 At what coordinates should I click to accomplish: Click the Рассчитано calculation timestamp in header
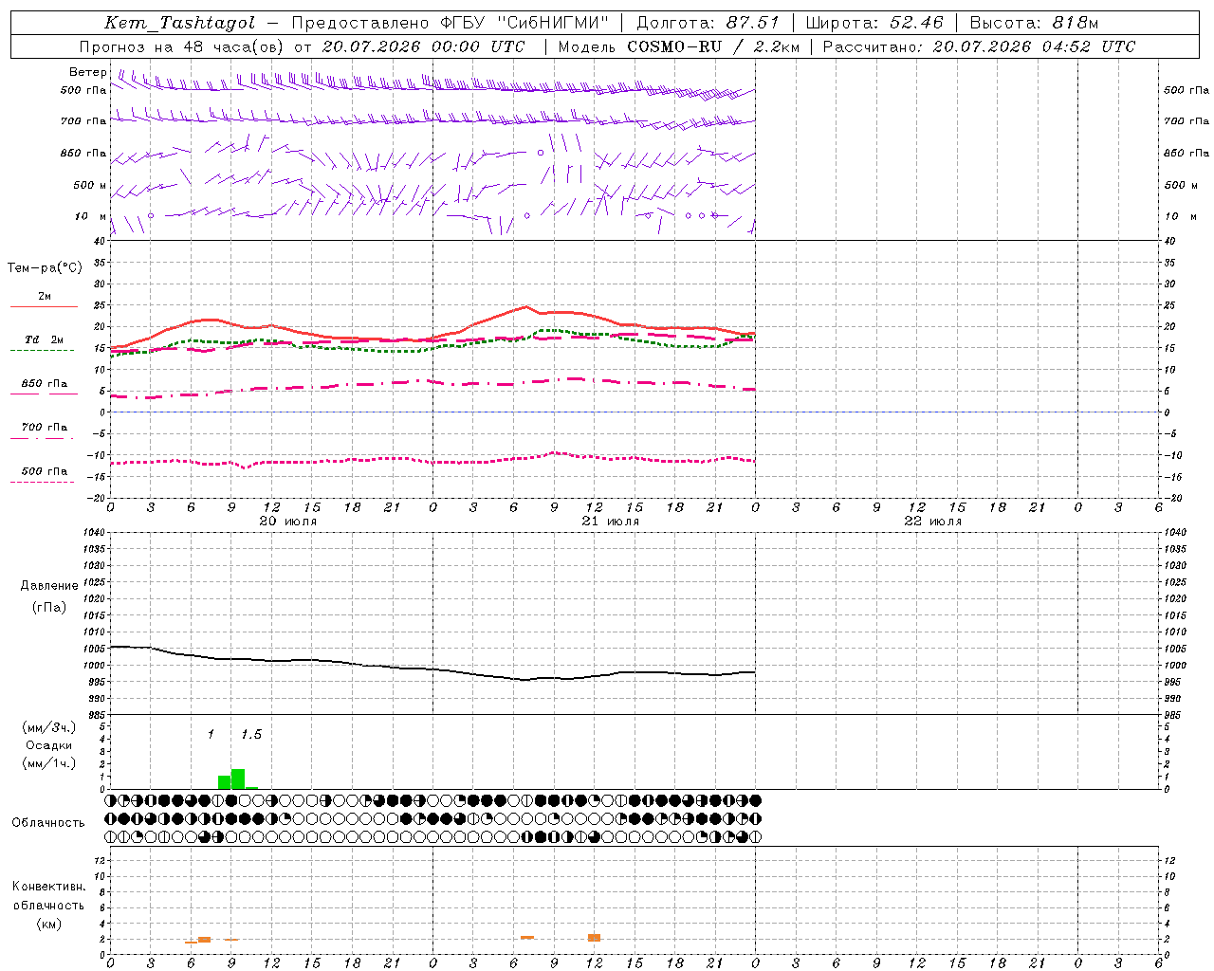tap(979, 46)
